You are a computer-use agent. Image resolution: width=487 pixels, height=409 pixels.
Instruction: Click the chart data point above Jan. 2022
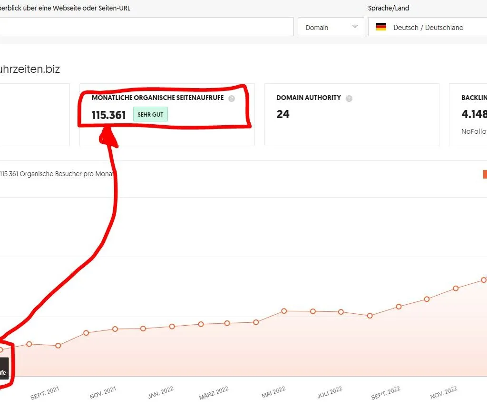pos(172,326)
